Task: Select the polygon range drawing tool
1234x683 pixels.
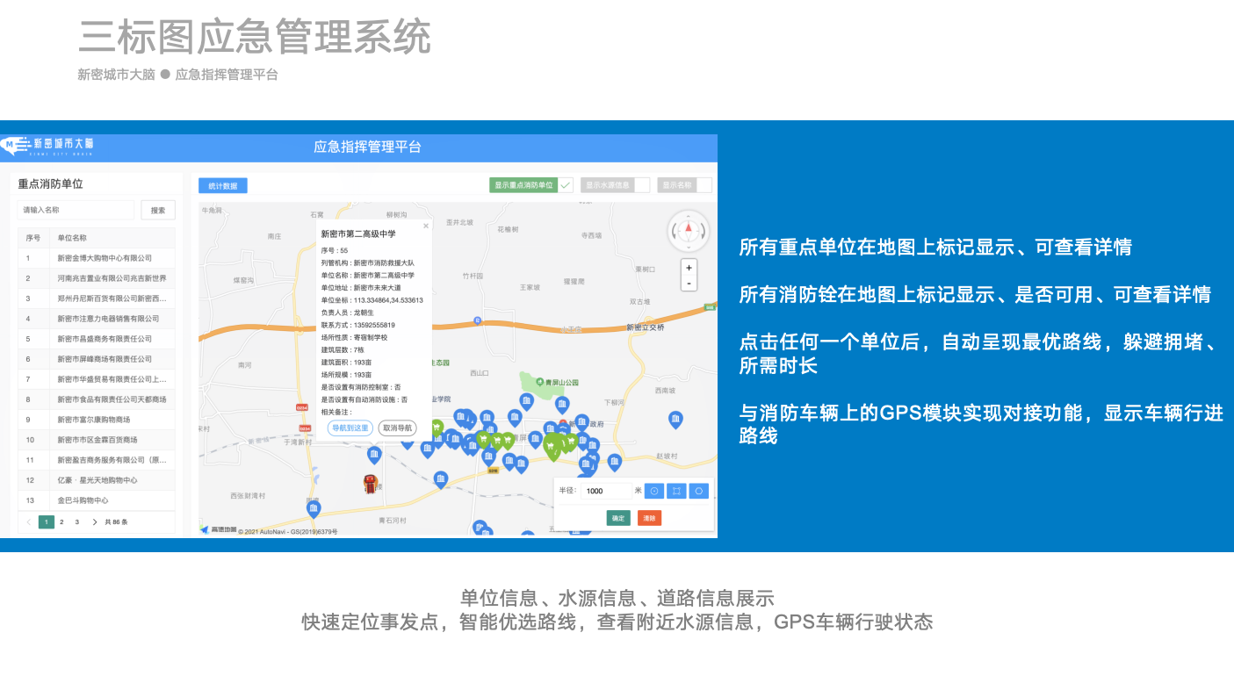Action: [698, 491]
